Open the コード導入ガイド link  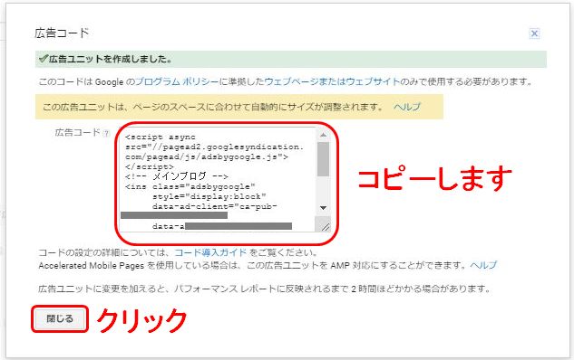pos(210,252)
